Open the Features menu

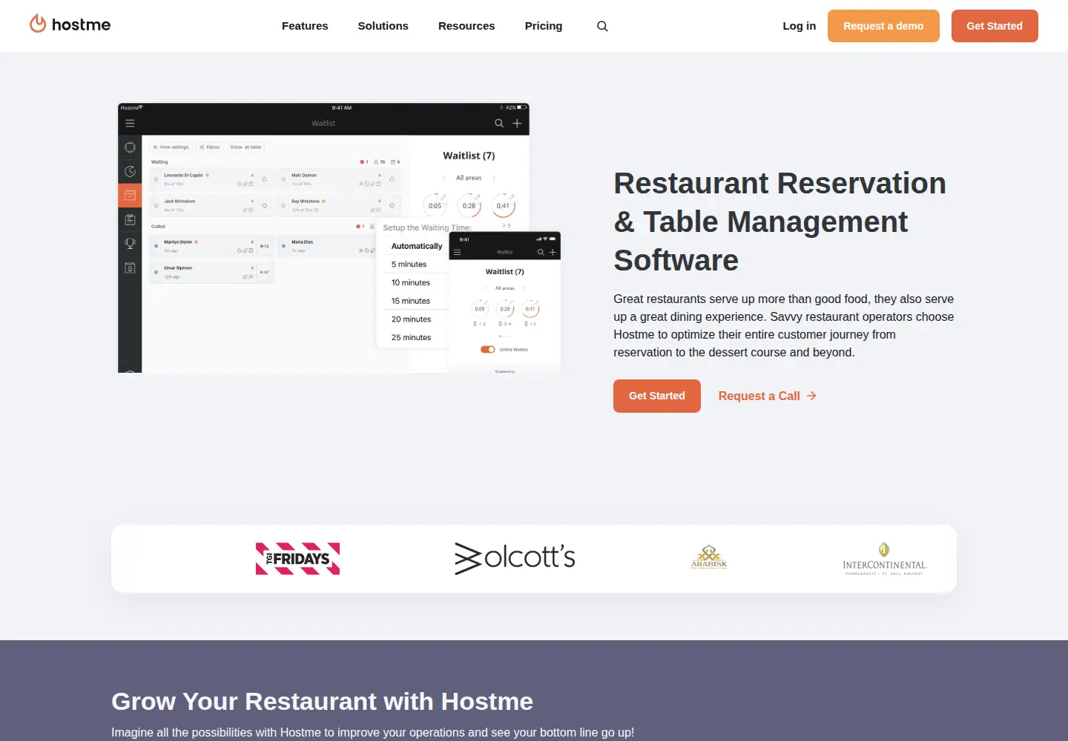305,26
